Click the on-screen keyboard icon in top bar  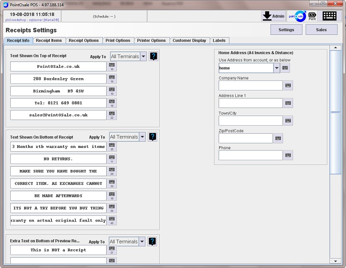coord(329,16)
